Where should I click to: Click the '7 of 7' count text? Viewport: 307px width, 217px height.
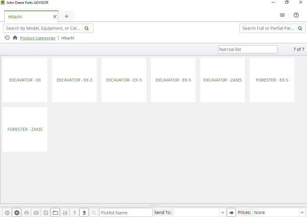coord(299,49)
